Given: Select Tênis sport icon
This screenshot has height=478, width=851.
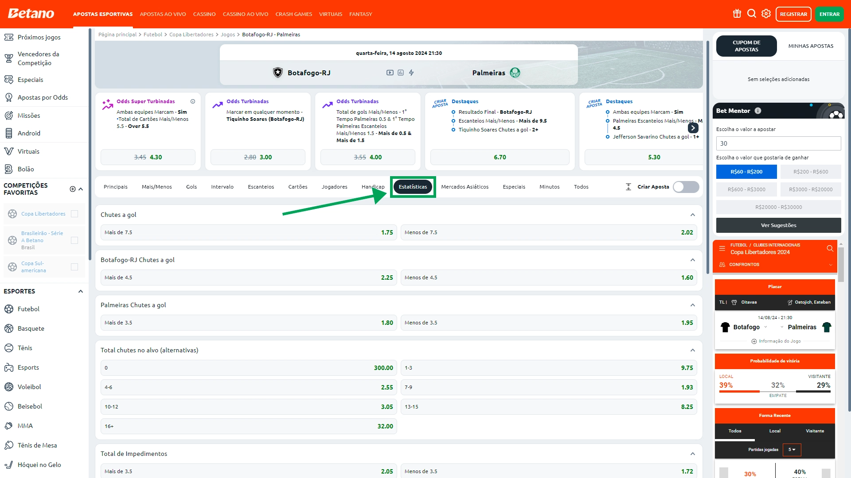Looking at the screenshot, I should pos(9,348).
